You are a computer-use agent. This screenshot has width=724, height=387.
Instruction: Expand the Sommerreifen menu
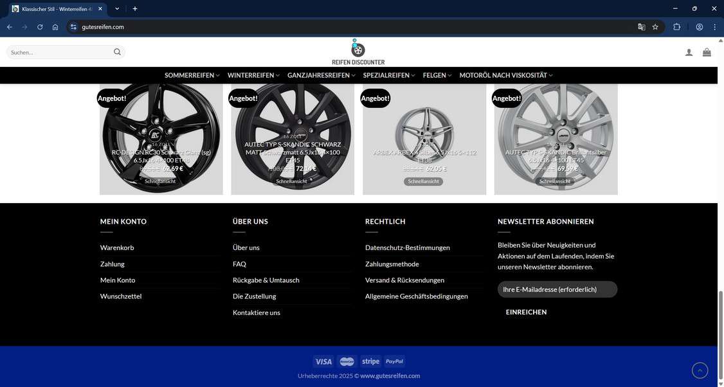click(x=192, y=75)
